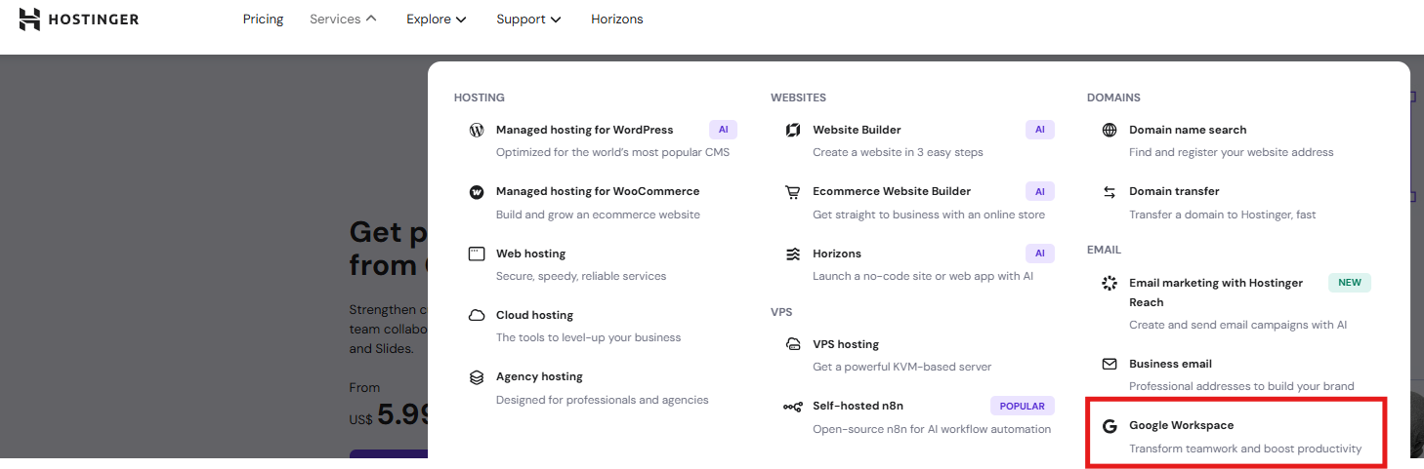Click "Designed for professionals and agencies"

click(602, 400)
